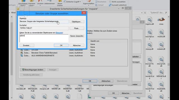This screenshot has width=179, height=100.
Task: Click Berechtigungen ändern button
Action: point(33,70)
